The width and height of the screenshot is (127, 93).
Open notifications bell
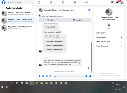(117, 2)
